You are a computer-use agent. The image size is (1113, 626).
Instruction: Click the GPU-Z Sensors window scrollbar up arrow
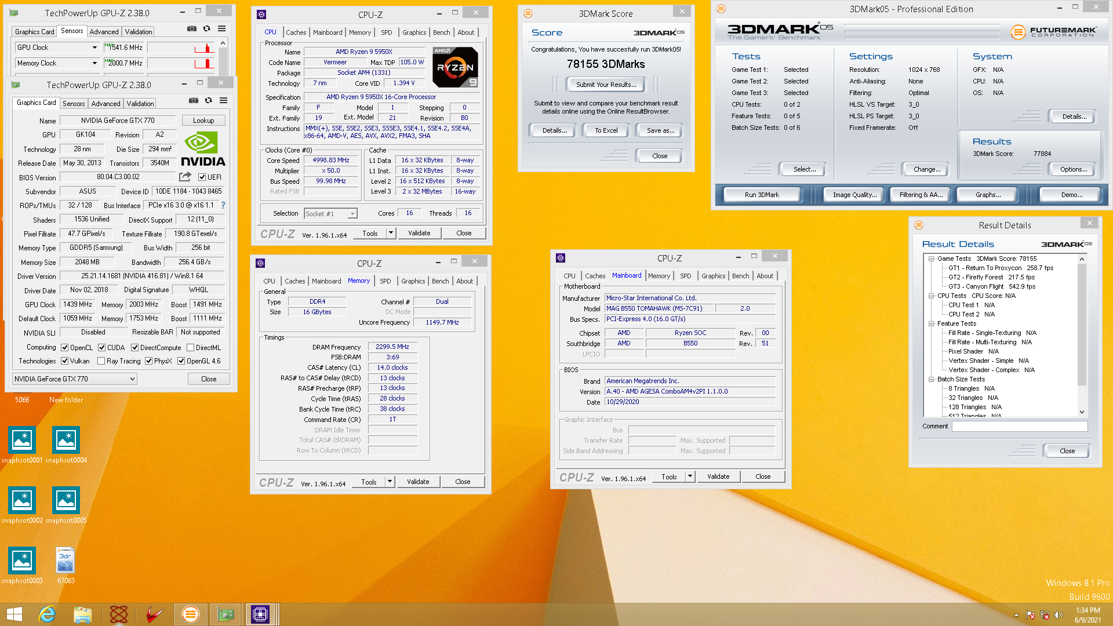point(223,43)
